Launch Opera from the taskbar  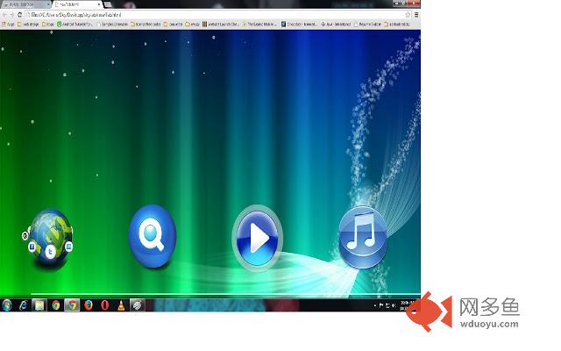click(x=105, y=305)
